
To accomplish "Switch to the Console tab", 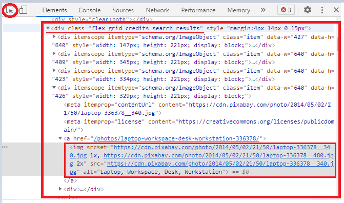I will (x=90, y=10).
